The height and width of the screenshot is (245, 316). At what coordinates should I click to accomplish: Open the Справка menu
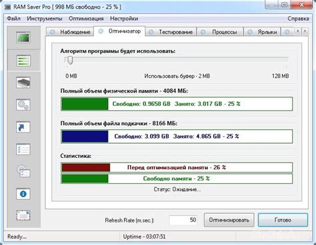coord(298,19)
